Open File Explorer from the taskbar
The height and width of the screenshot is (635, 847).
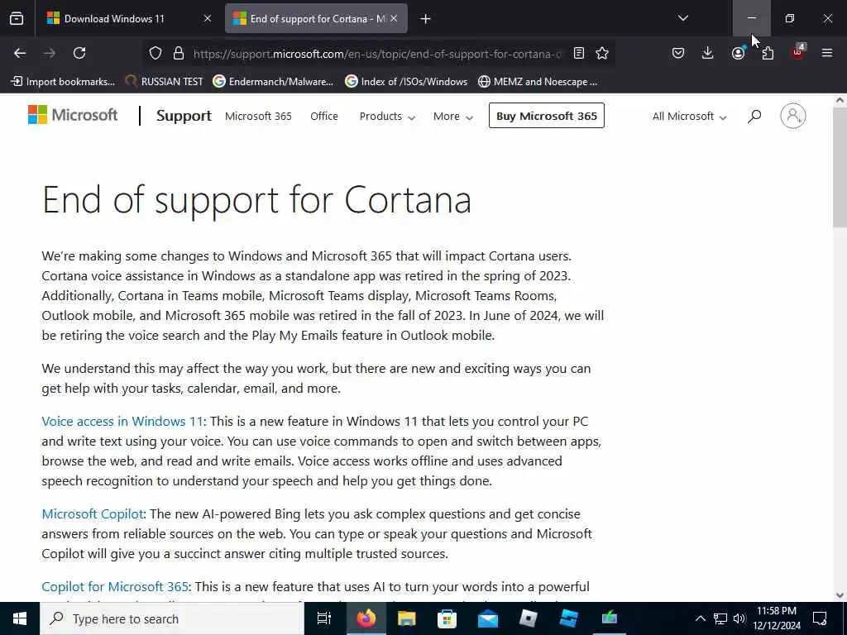pyautogui.click(x=406, y=618)
